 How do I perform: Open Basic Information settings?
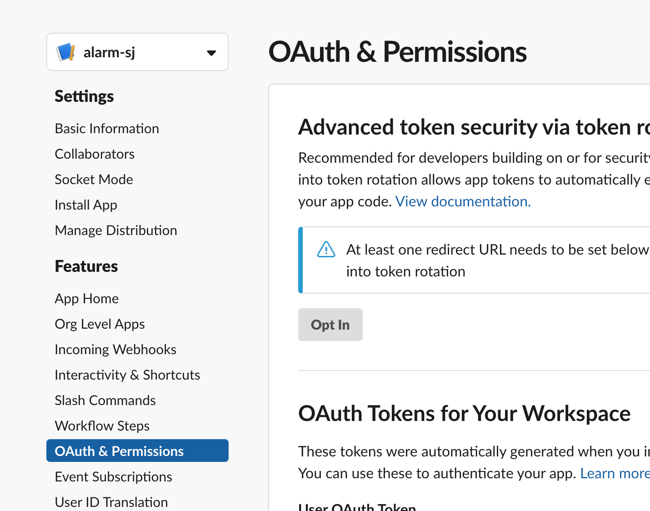pos(107,129)
